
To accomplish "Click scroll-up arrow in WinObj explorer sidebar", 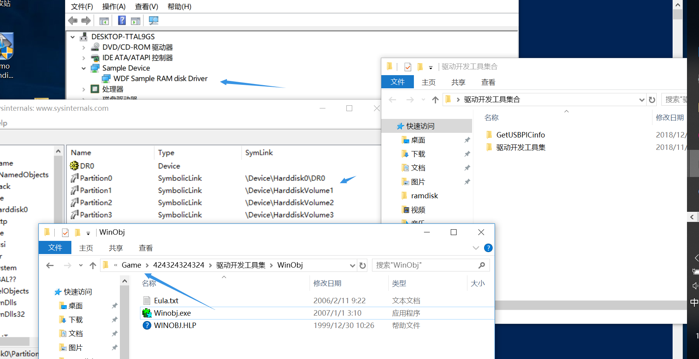I will click(125, 281).
